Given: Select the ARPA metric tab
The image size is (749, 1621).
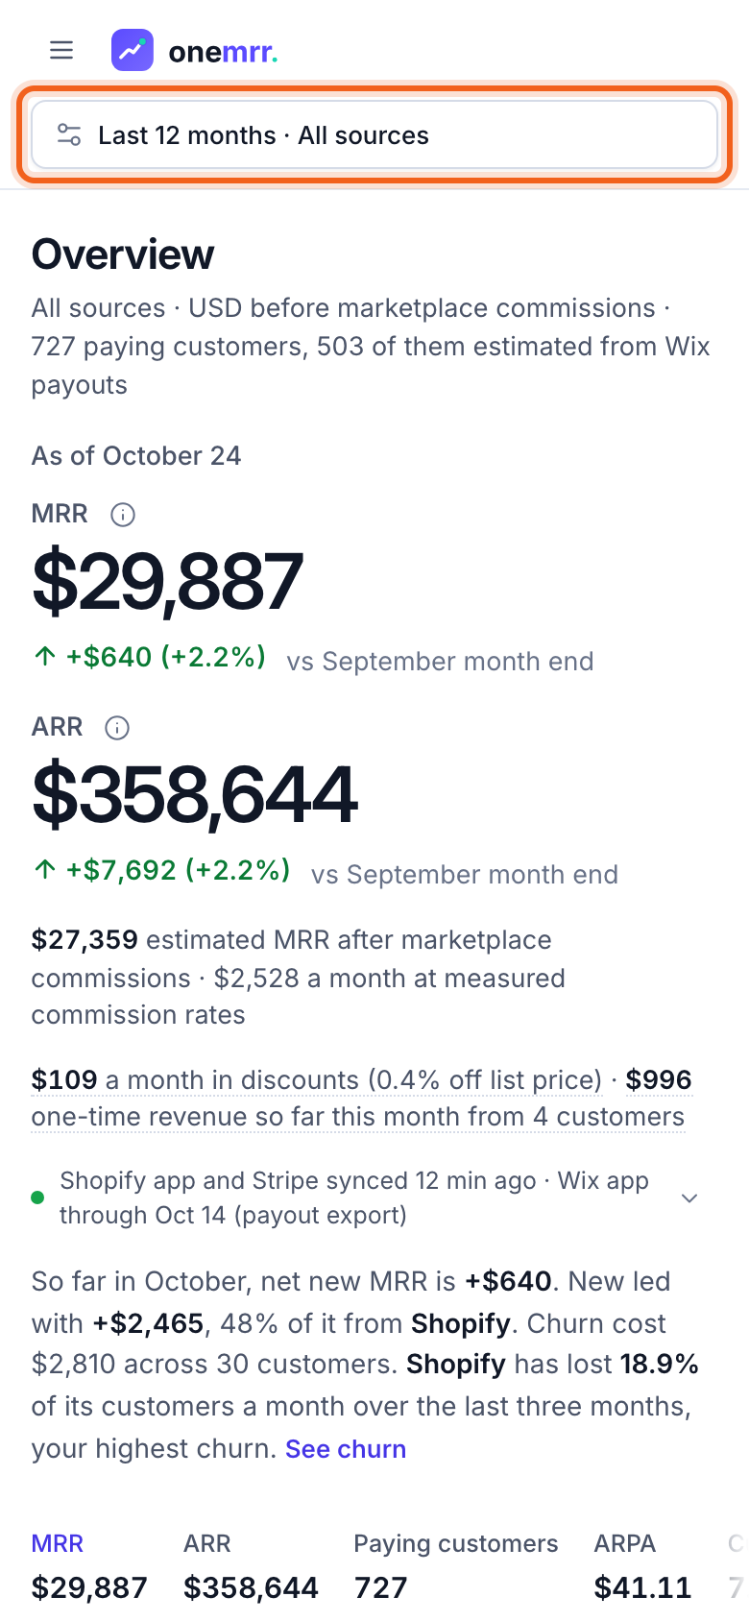Looking at the screenshot, I should pyautogui.click(x=642, y=1566).
